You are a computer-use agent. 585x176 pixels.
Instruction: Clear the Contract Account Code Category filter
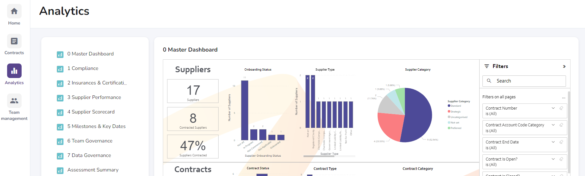point(561,125)
